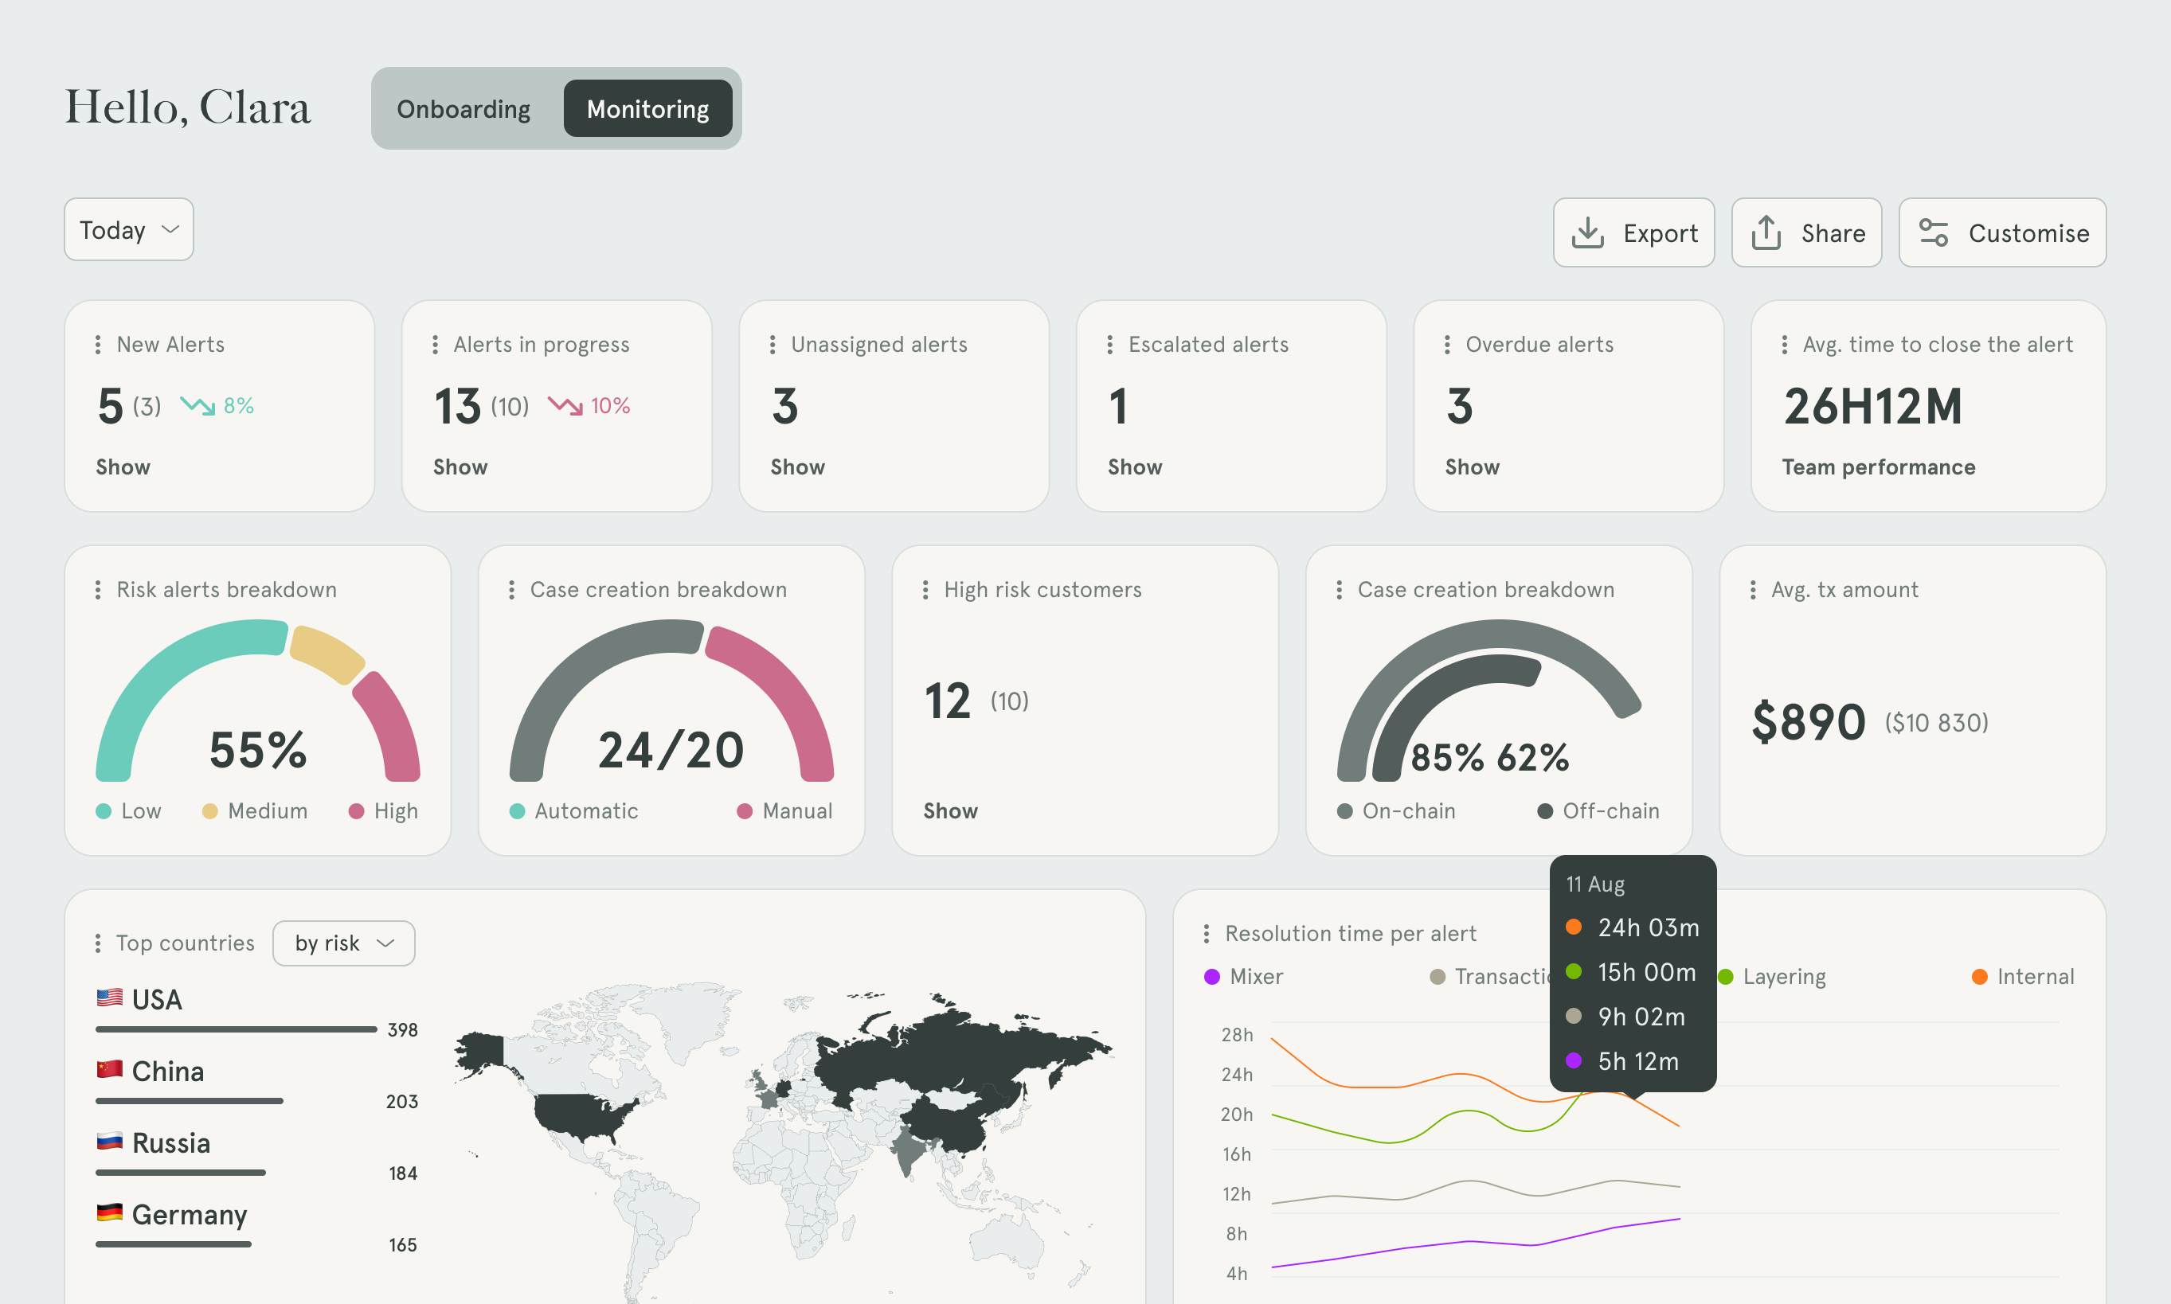
Task: Expand the by risk sorting dropdown
Action: (344, 943)
